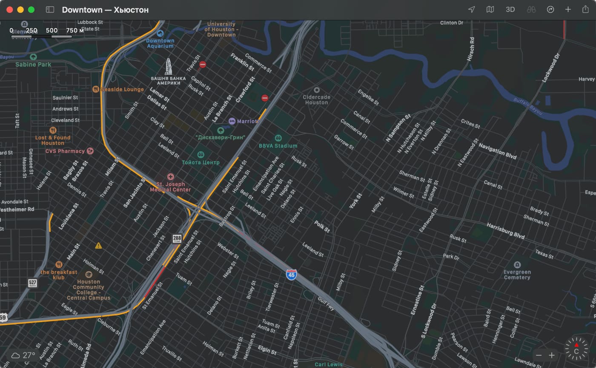Show current location arrow

pyautogui.click(x=471, y=9)
